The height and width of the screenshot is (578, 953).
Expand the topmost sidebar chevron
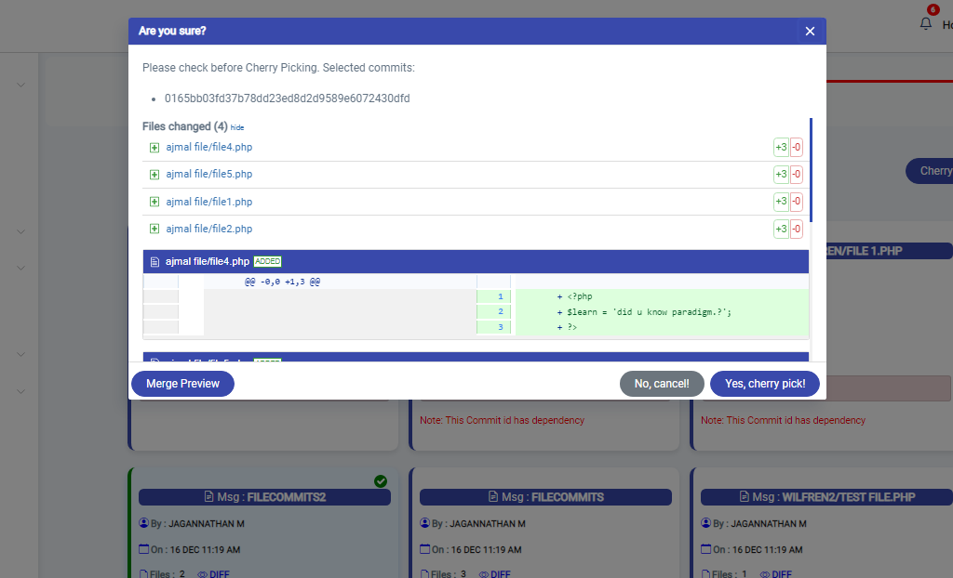(20, 85)
